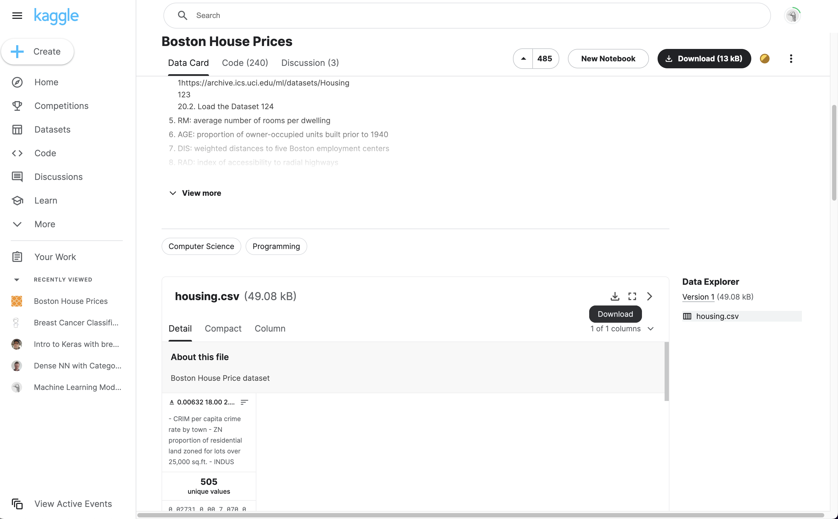Download housing.csv via download icon
838x519 pixels.
614,296
